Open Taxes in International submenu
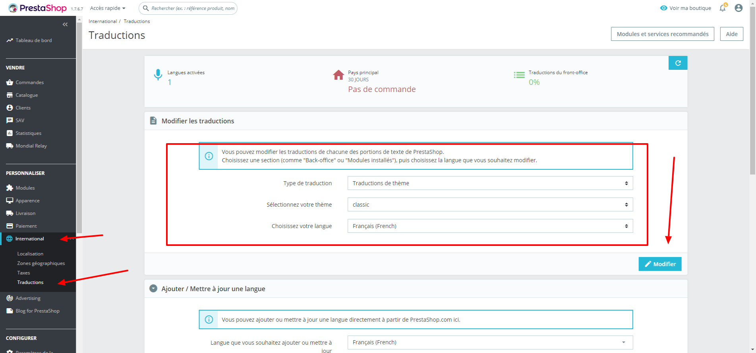This screenshot has width=756, height=353. 23,273
